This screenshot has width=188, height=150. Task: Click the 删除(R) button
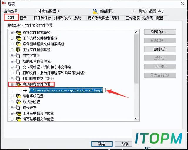point(160,49)
